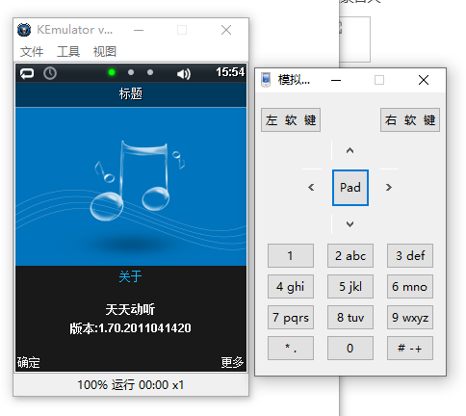Click keypad button 6 mno
The height and width of the screenshot is (416, 466).
point(410,286)
